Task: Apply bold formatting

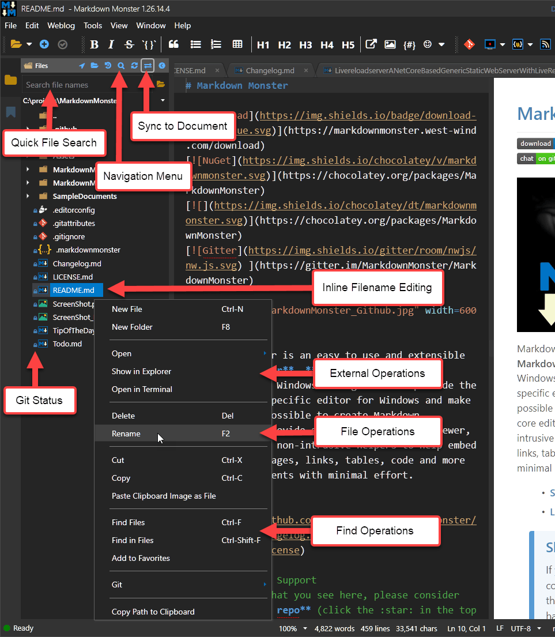Action: [x=94, y=44]
